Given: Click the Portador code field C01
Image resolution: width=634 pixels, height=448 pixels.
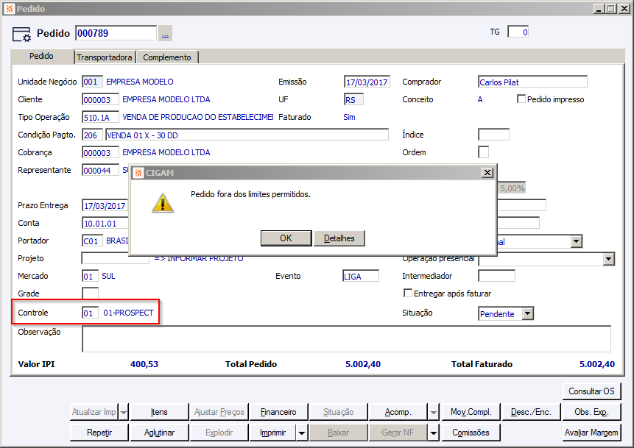Looking at the screenshot, I should (x=92, y=241).
